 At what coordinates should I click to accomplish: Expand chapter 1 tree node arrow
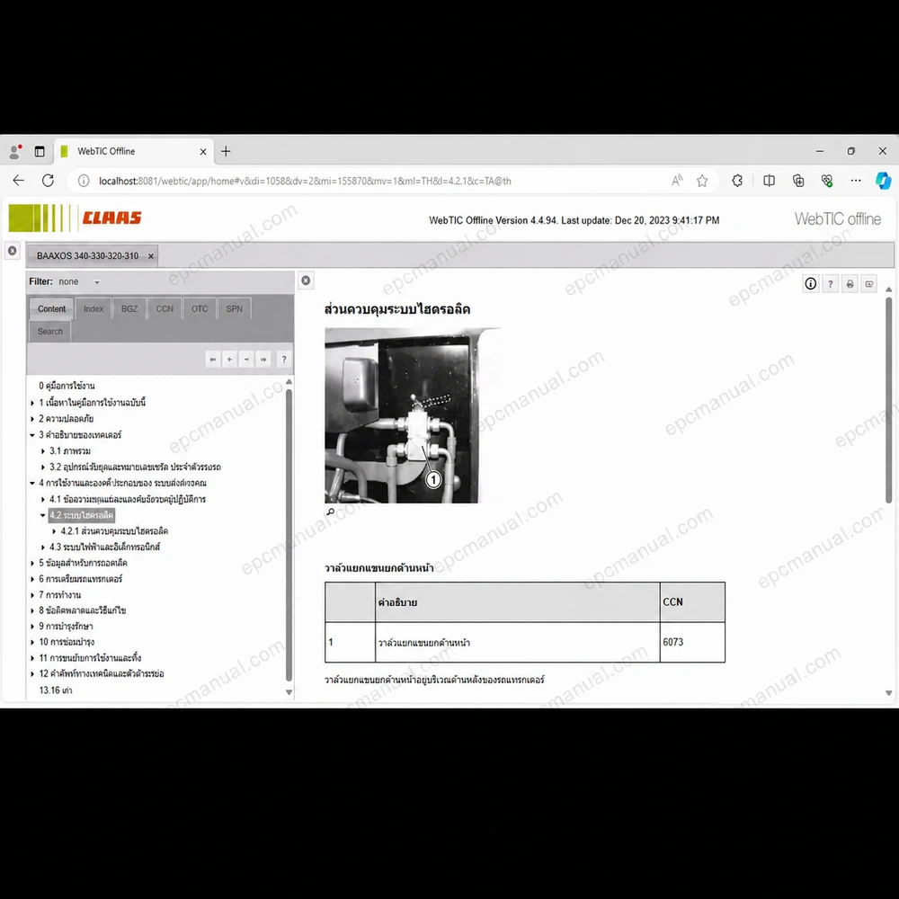[32, 403]
